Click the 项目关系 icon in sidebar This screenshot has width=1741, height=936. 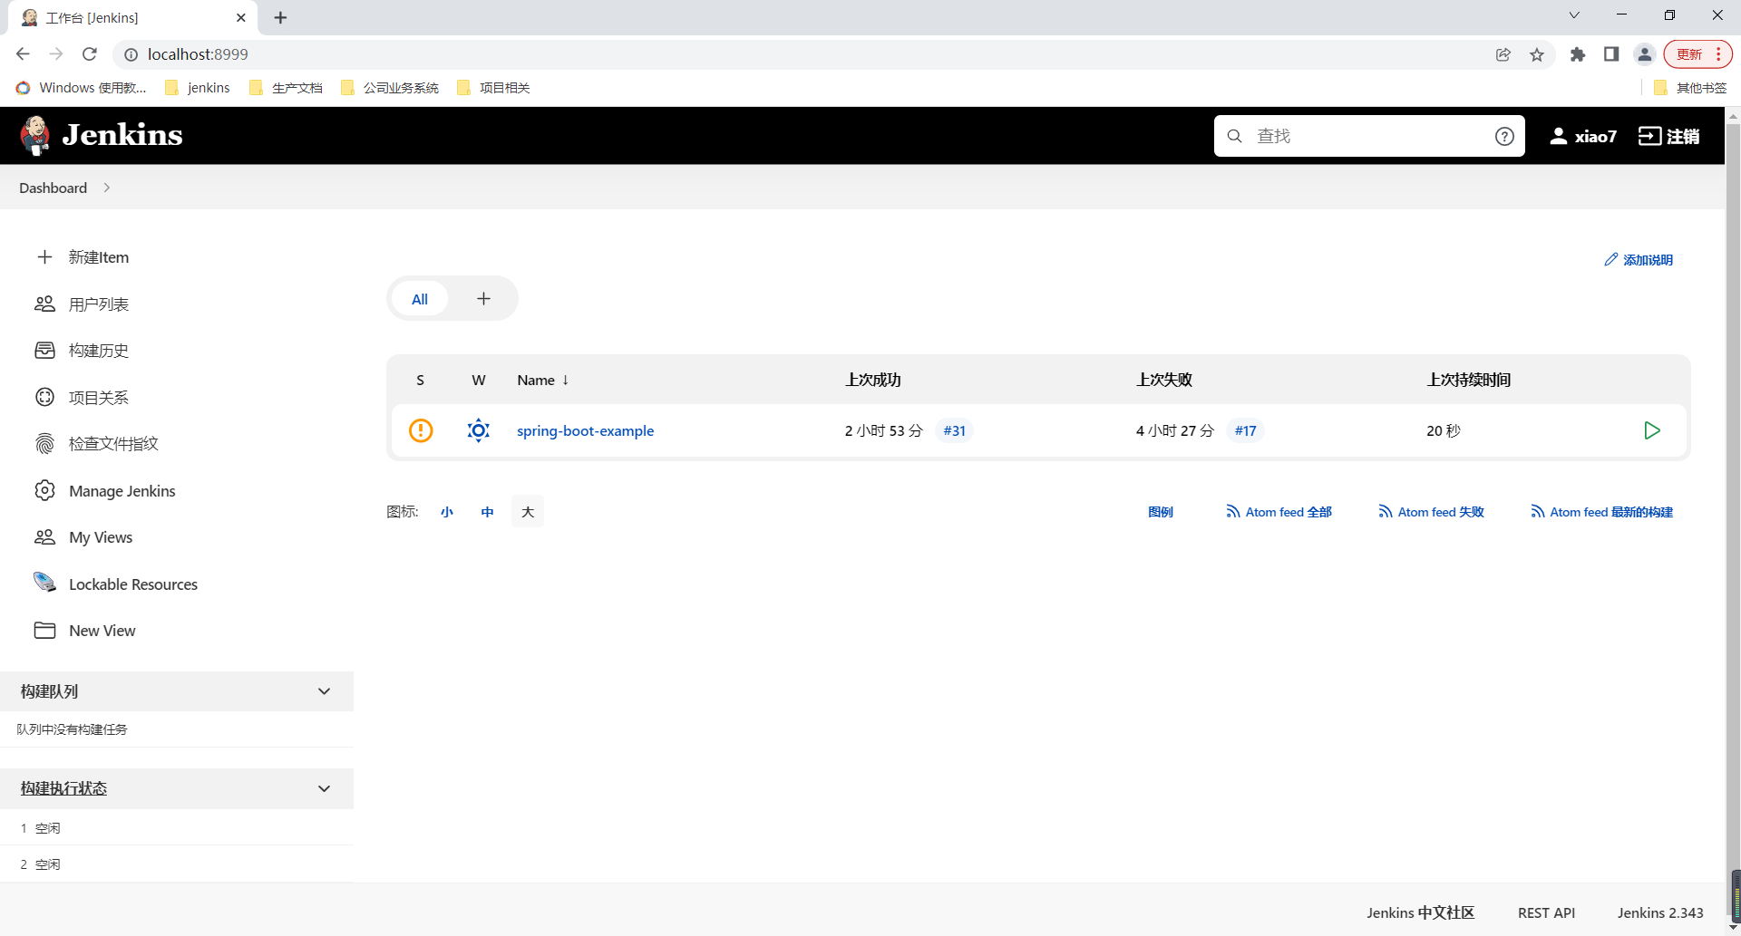coord(44,397)
